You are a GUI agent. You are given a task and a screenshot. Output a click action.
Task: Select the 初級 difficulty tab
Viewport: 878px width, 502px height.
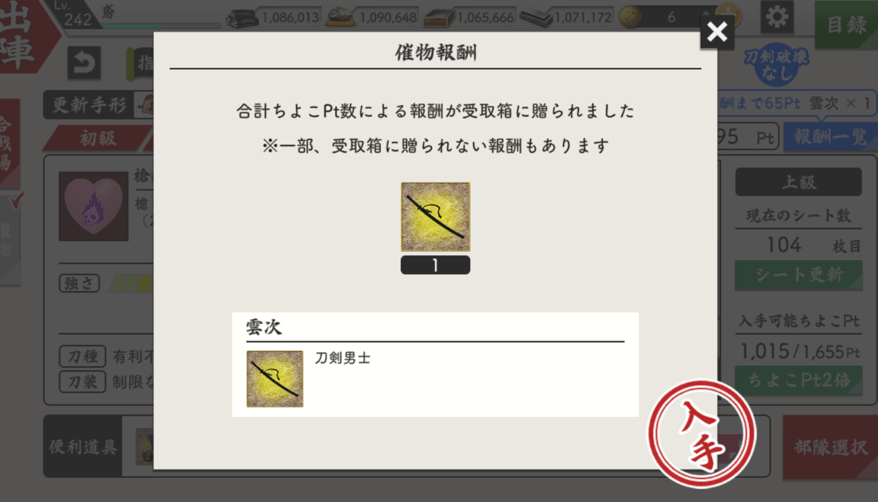click(x=98, y=138)
